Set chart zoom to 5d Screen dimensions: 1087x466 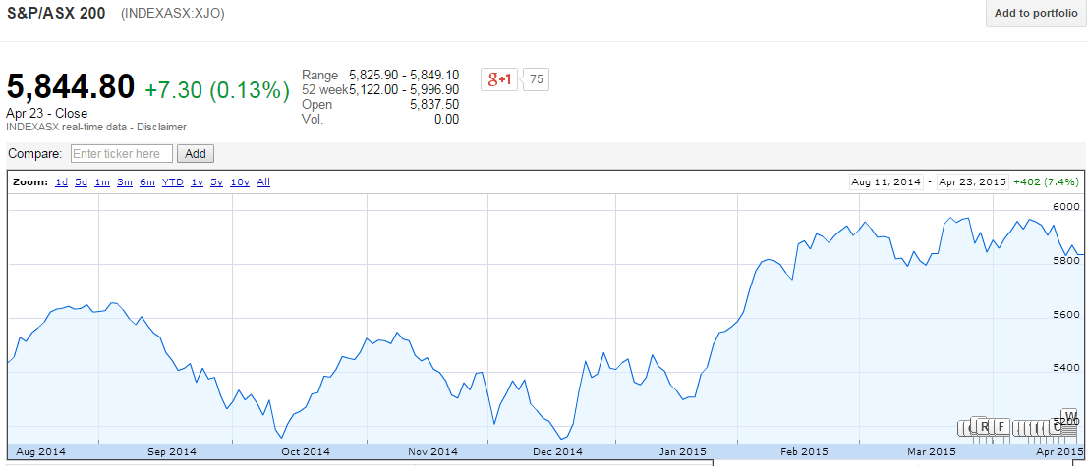click(x=82, y=182)
